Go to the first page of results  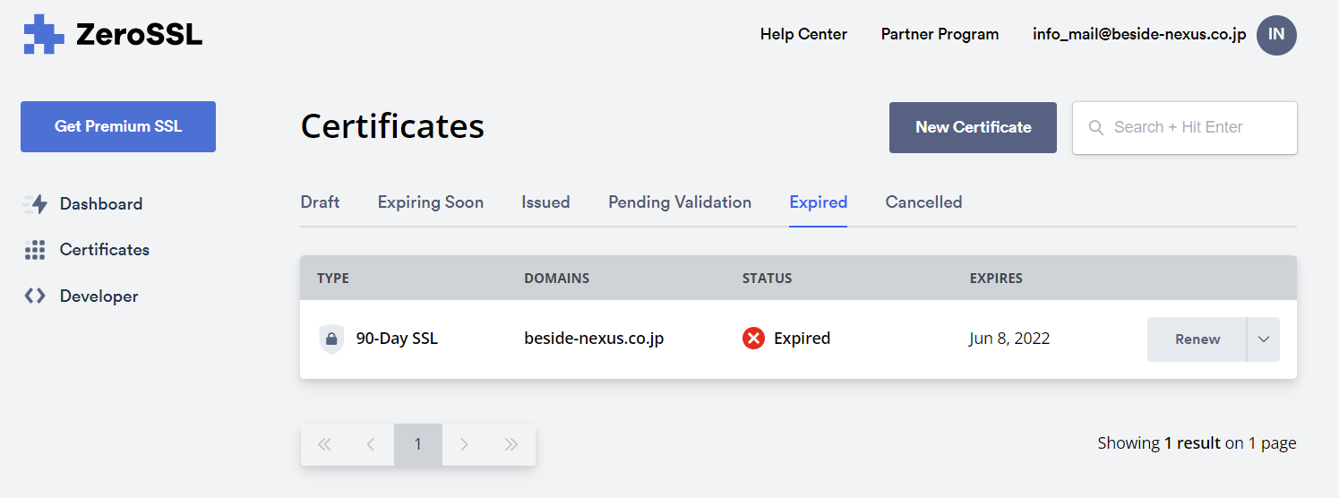coord(324,444)
